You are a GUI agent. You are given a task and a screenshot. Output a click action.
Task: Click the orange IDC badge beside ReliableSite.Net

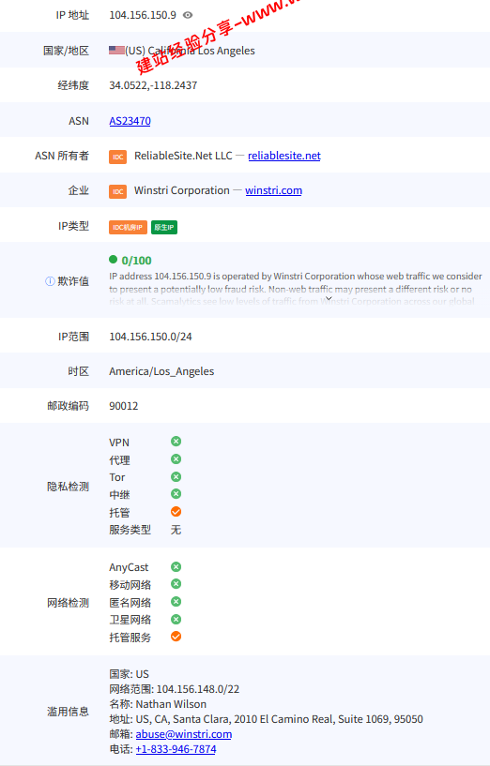[118, 157]
